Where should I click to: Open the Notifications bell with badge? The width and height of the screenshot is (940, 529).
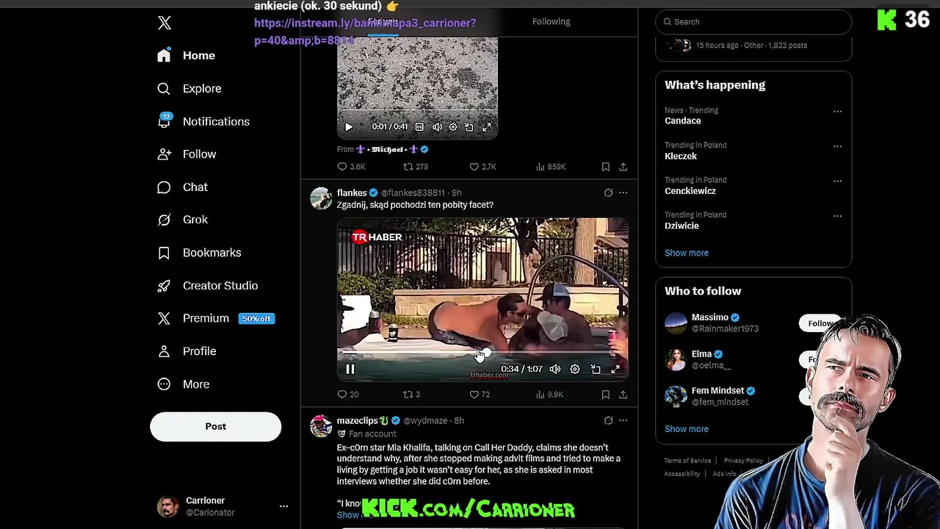(x=164, y=121)
